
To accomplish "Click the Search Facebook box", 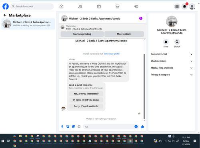I will point(32,6).
